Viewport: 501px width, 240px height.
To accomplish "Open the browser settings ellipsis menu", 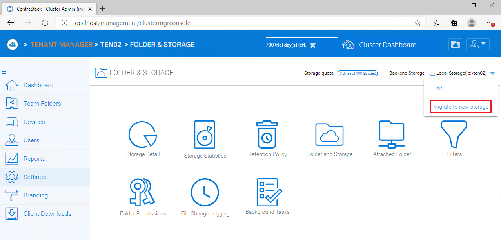I will 490,23.
